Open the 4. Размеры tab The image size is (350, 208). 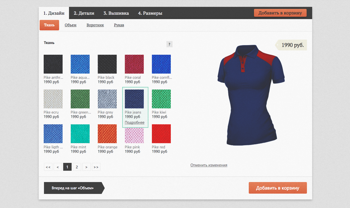click(x=150, y=13)
